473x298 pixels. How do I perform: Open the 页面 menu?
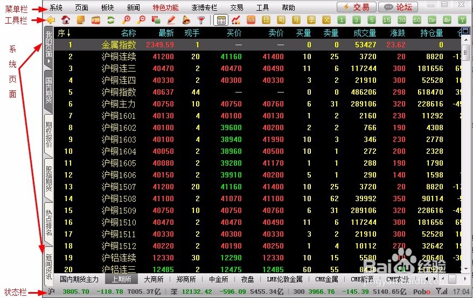click(82, 8)
